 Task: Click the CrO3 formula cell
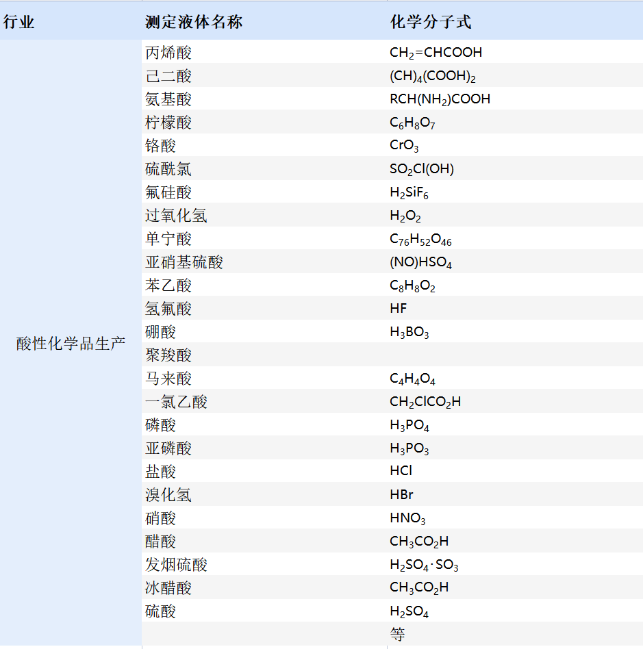[x=404, y=146]
